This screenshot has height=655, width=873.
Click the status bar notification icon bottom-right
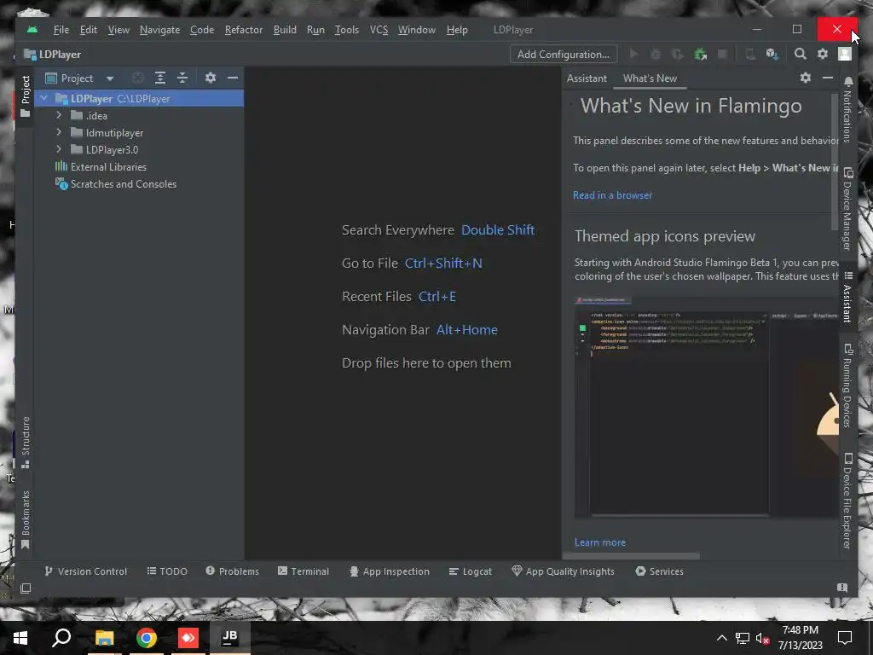pos(842,587)
